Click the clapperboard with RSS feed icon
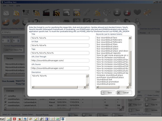 [56, 12]
